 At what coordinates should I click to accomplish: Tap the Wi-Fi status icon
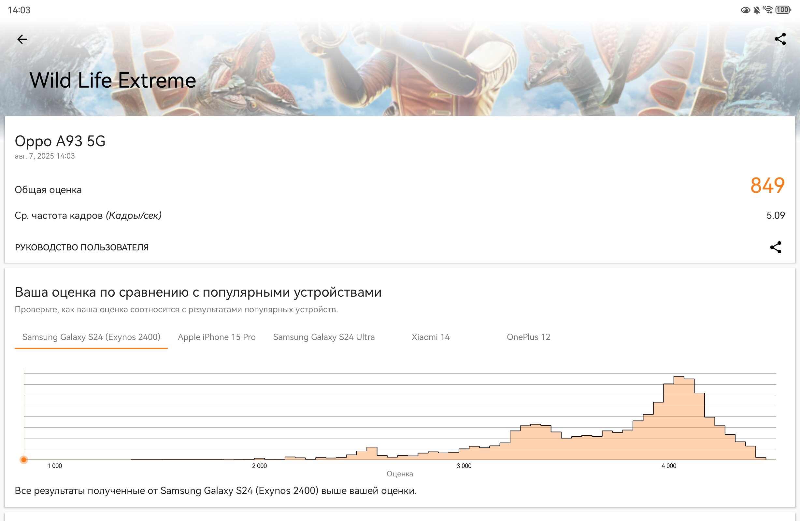click(768, 10)
